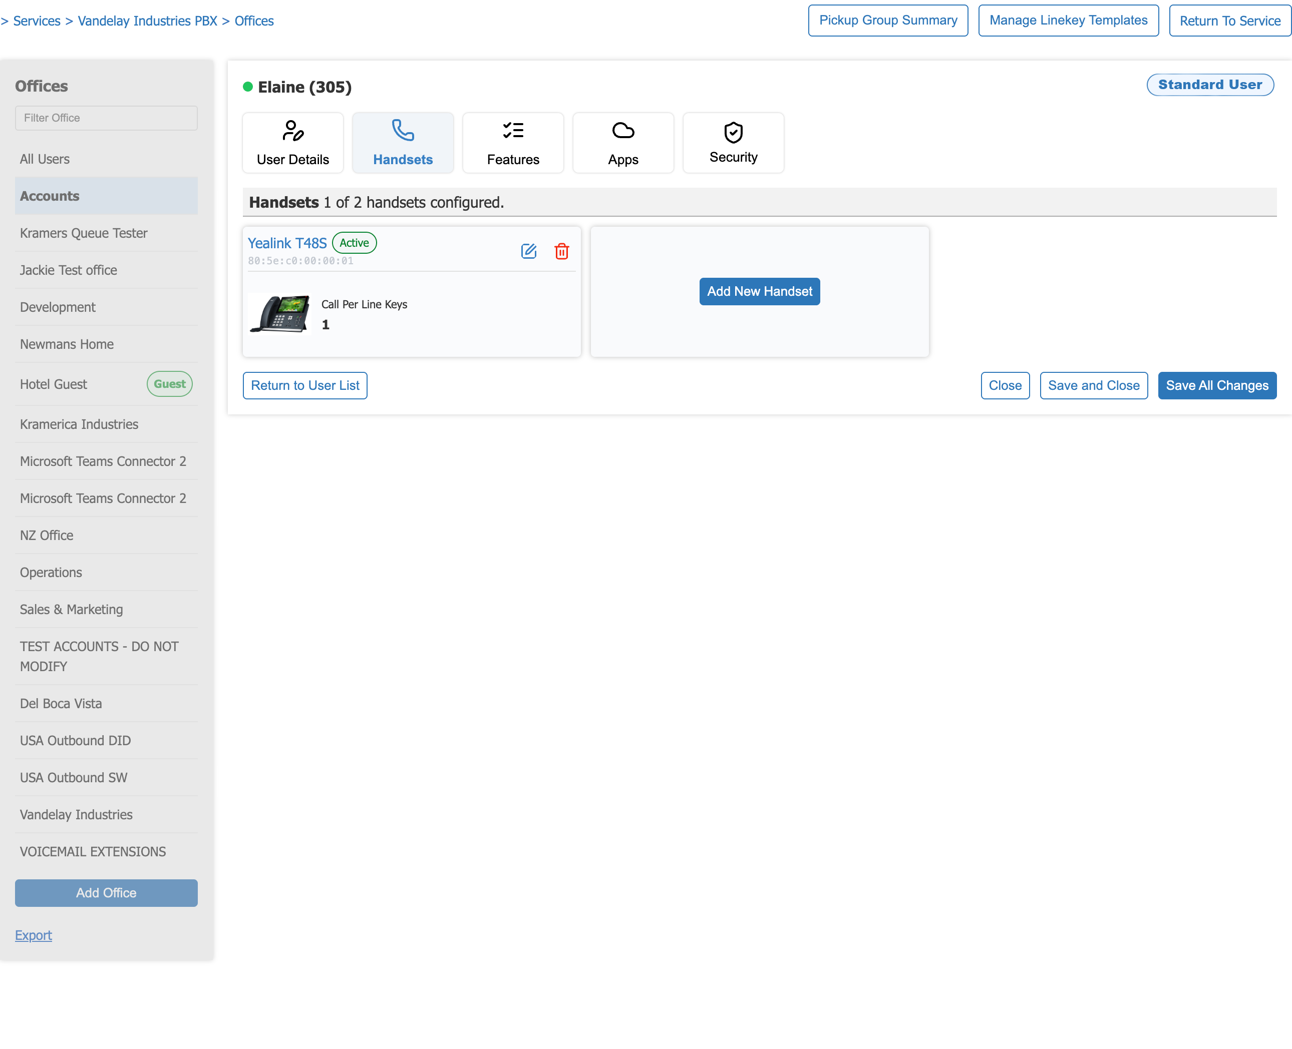Switch to the Features tab

(513, 143)
